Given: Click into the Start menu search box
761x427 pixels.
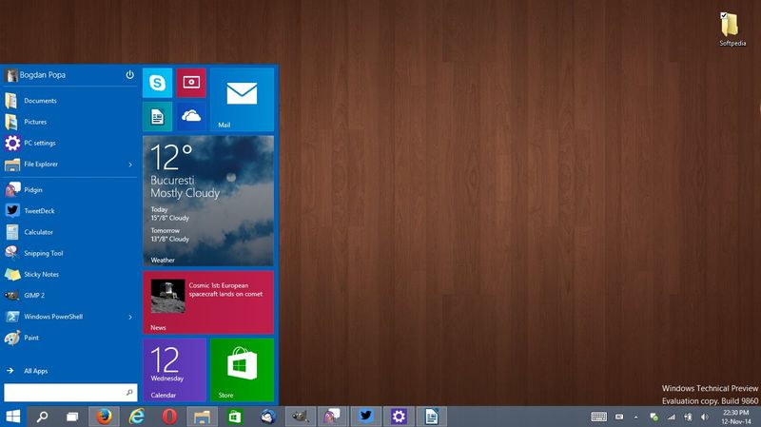Looking at the screenshot, I should [70, 392].
